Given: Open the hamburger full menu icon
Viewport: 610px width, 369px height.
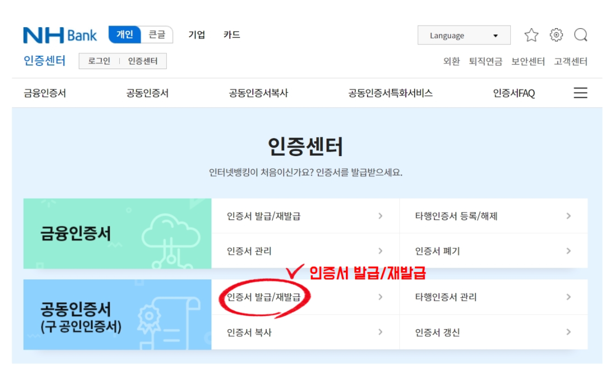Looking at the screenshot, I should [x=580, y=93].
